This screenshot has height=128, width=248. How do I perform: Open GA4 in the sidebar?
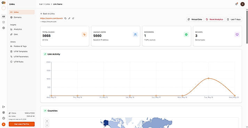pyautogui.click(x=22, y=34)
